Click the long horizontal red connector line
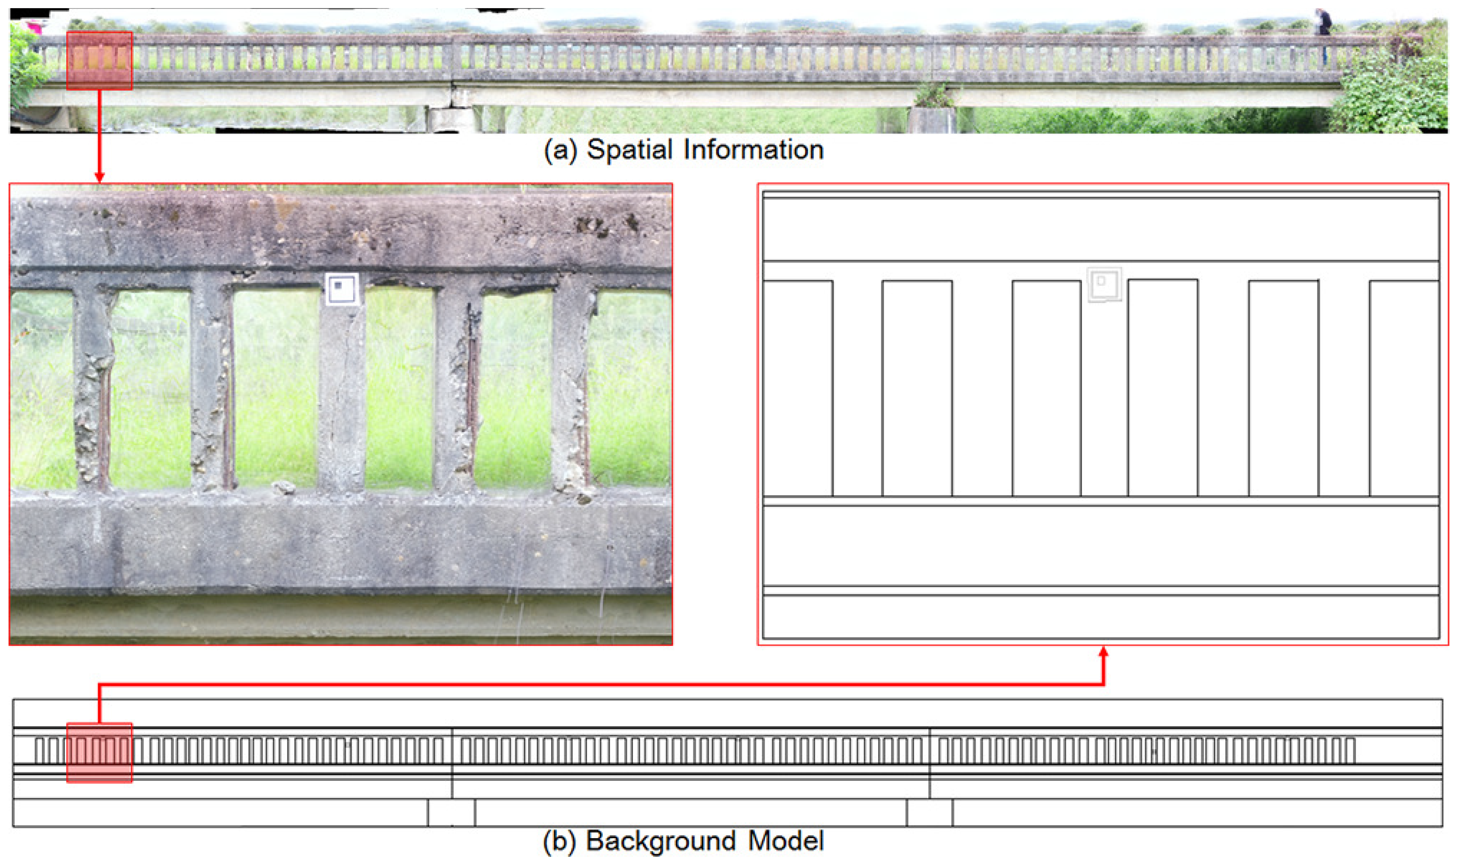Screen dimensions: 1460x865 [600, 685]
